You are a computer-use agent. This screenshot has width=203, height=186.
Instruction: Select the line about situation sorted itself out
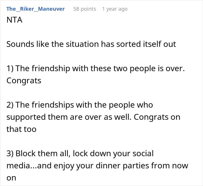pos(91,44)
